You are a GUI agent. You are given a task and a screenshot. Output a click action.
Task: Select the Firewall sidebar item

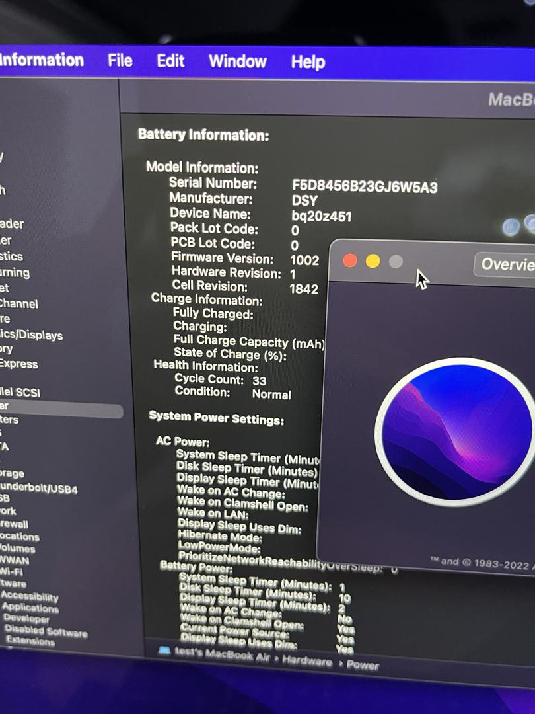14,524
